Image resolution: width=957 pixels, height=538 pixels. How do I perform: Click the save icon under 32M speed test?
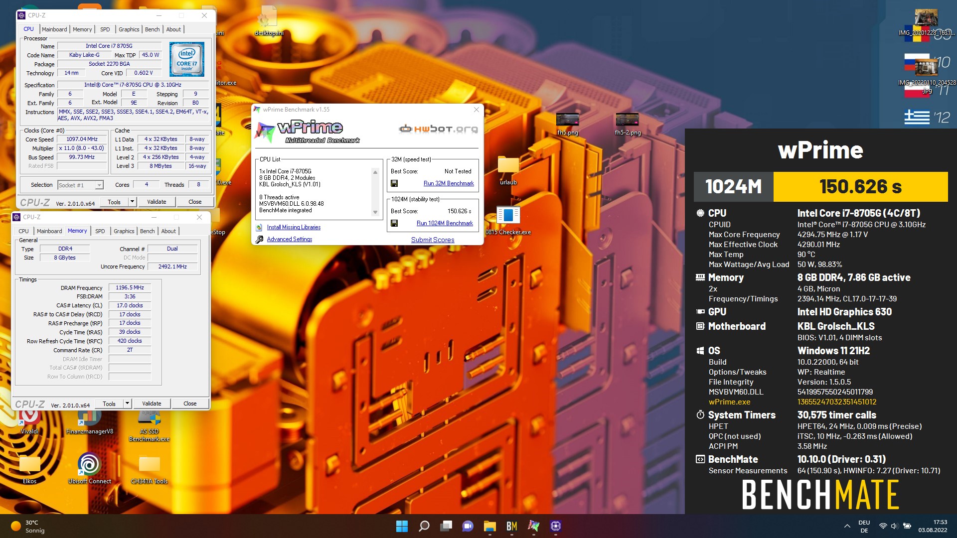click(394, 183)
